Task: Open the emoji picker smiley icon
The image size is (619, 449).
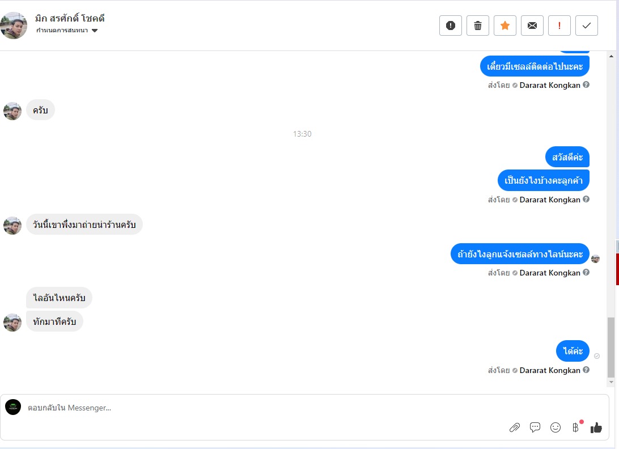Action: tap(556, 427)
